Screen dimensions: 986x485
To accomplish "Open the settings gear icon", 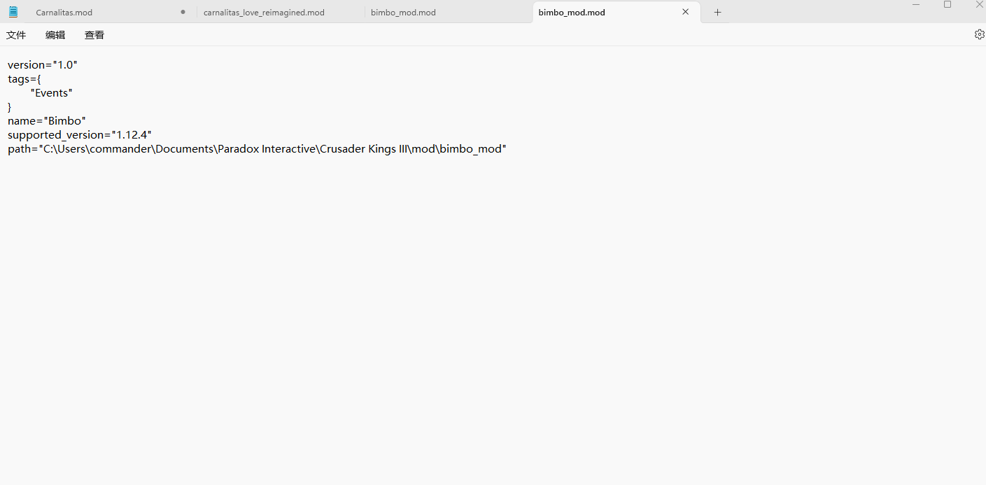I will (979, 34).
